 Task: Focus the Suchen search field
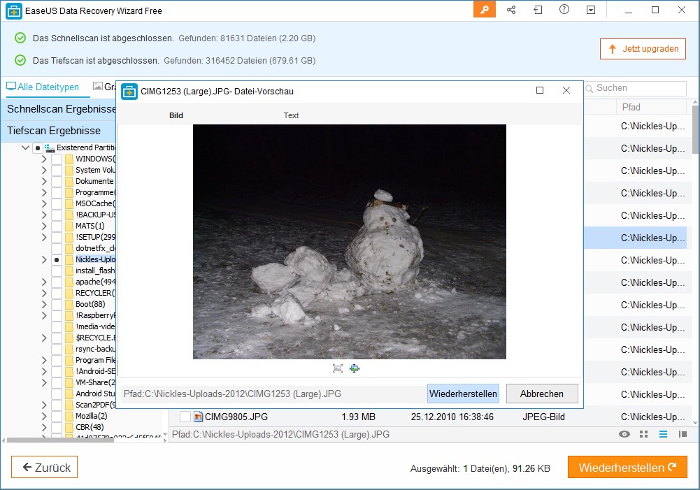(635, 88)
